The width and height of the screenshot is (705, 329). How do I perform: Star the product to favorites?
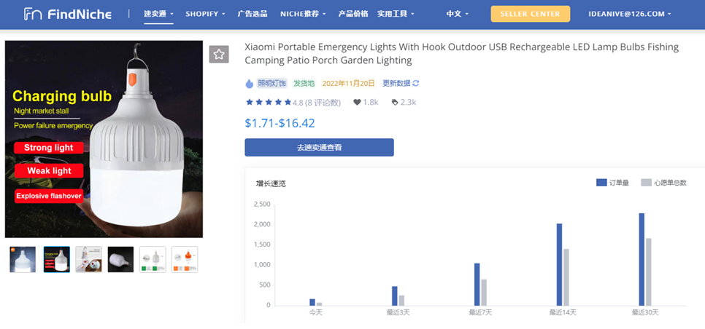click(x=219, y=55)
